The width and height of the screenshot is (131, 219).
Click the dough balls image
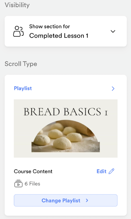[65, 136]
